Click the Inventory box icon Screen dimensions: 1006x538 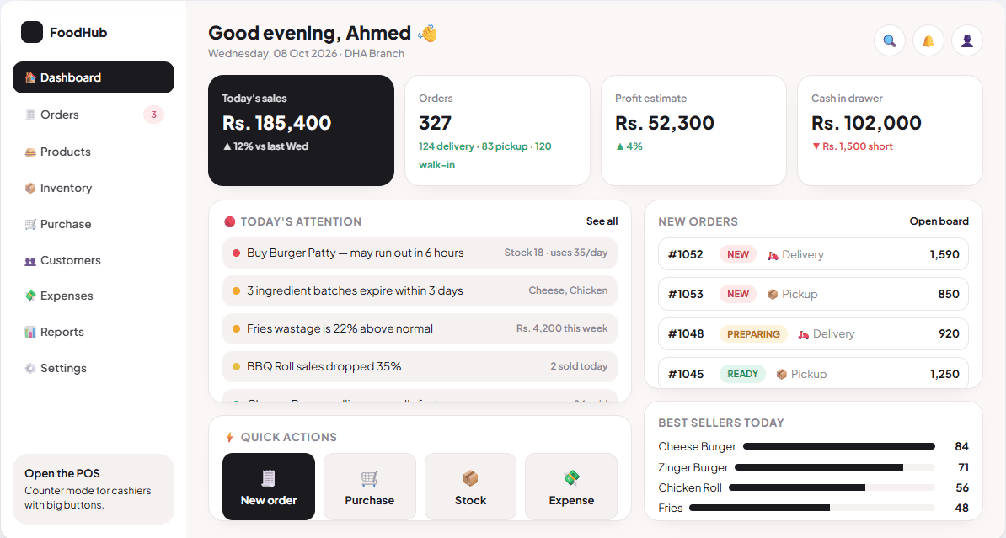[x=30, y=188]
